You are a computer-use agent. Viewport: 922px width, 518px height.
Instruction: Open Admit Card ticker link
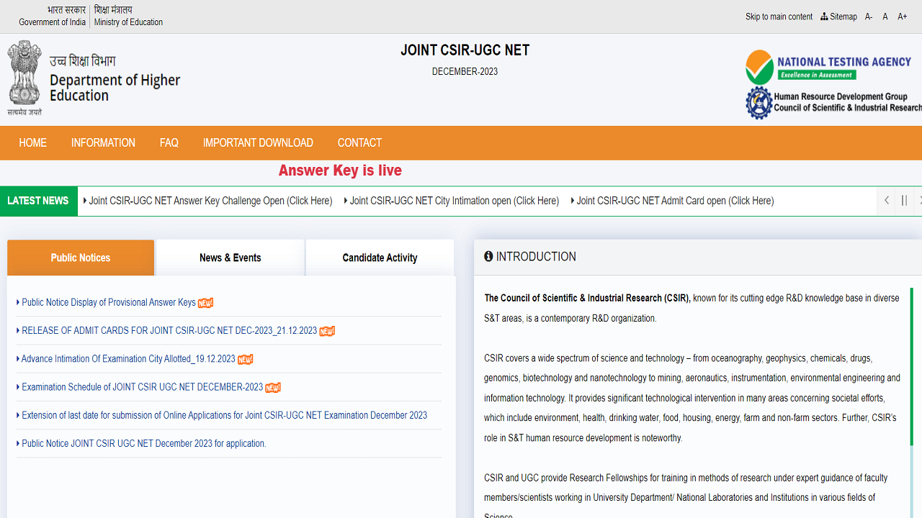(673, 201)
